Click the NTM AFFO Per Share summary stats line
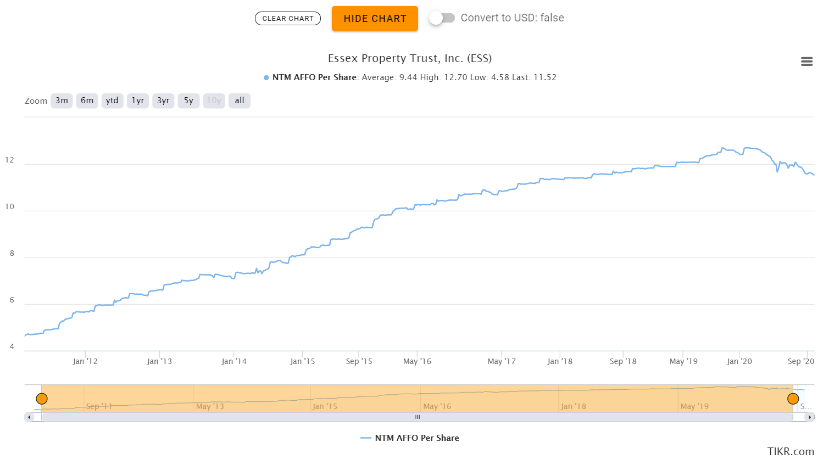The image size is (823, 459). click(410, 77)
